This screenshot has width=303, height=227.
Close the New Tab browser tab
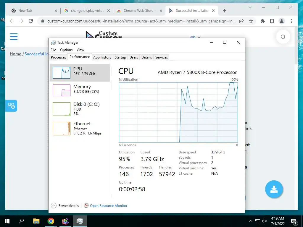click(x=56, y=11)
